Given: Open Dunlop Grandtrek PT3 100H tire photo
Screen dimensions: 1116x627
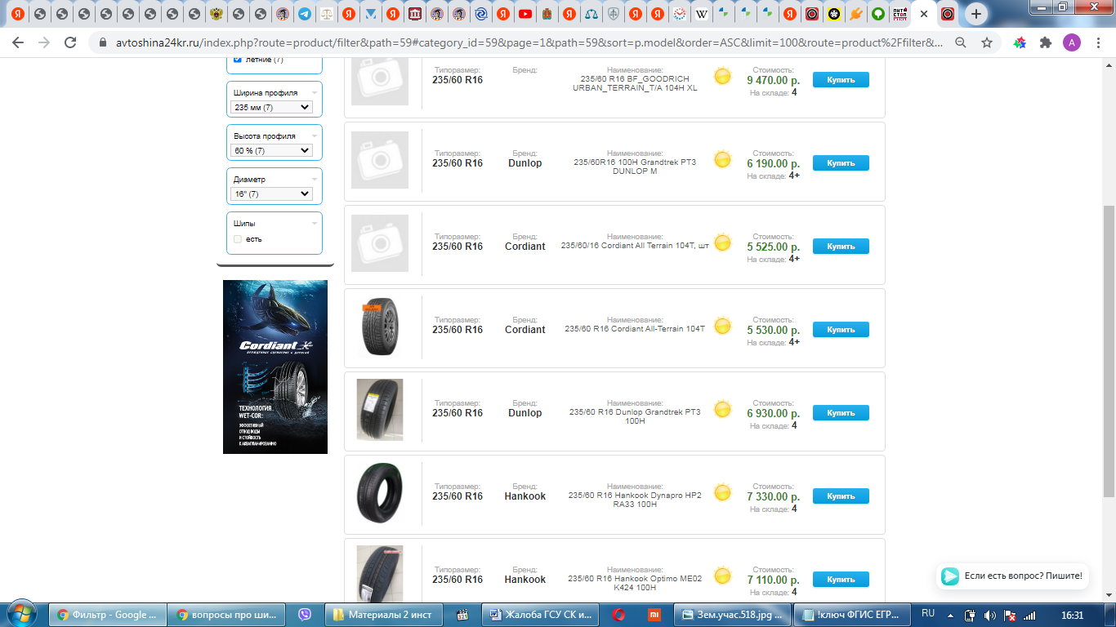Looking at the screenshot, I should coord(380,410).
